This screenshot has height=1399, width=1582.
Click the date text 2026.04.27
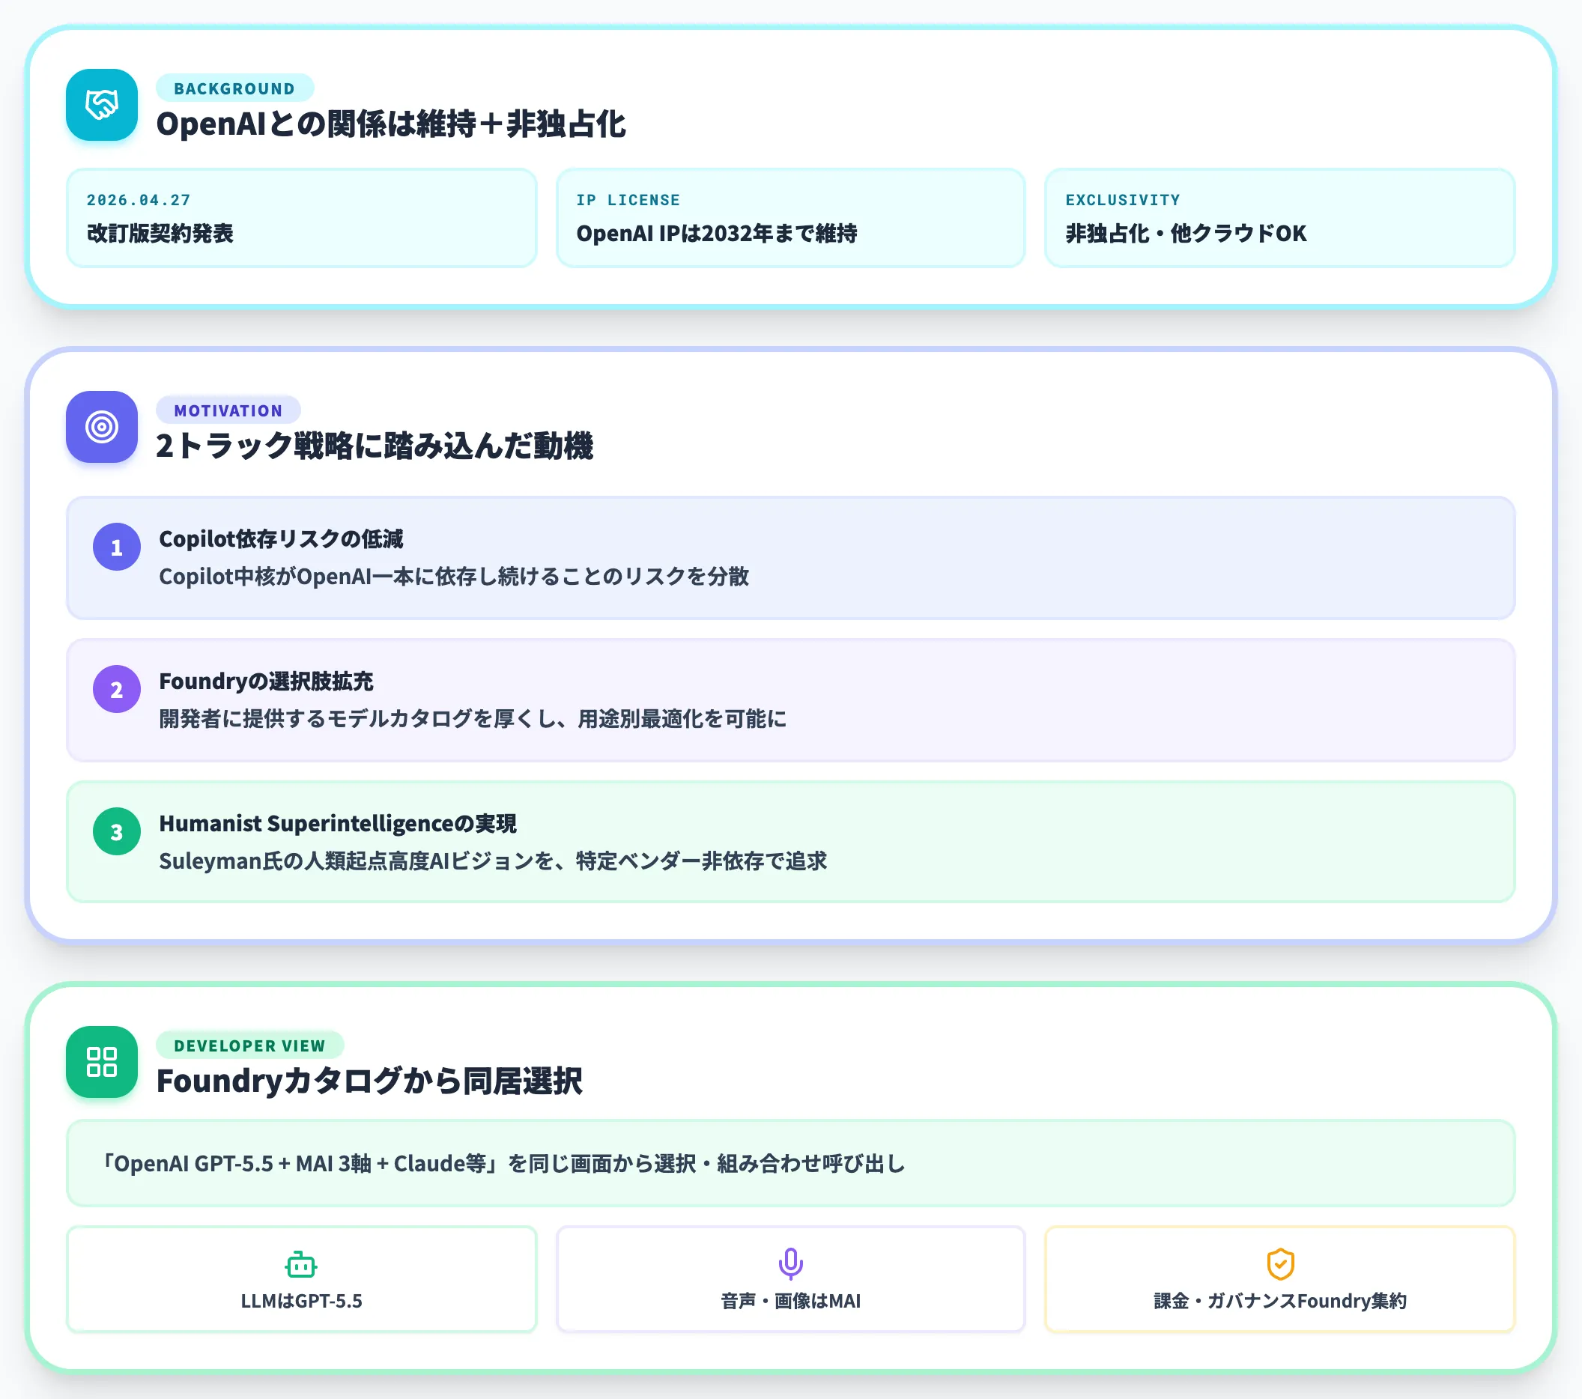(139, 200)
